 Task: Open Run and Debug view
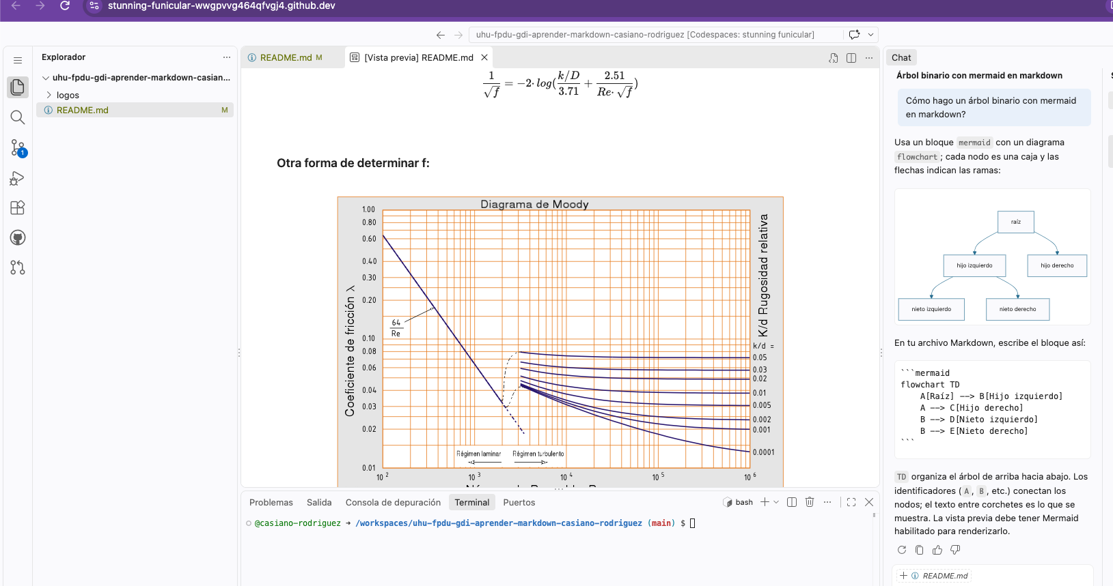[18, 178]
